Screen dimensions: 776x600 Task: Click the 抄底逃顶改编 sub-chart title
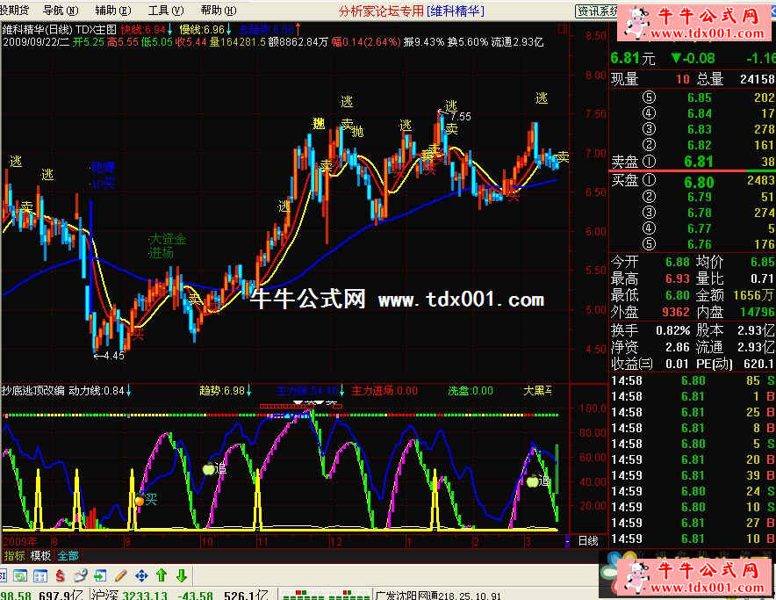[x=33, y=390]
